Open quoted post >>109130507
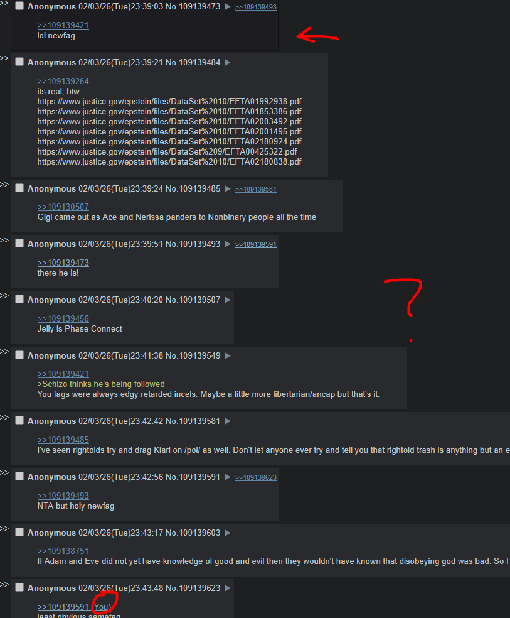 (x=63, y=207)
